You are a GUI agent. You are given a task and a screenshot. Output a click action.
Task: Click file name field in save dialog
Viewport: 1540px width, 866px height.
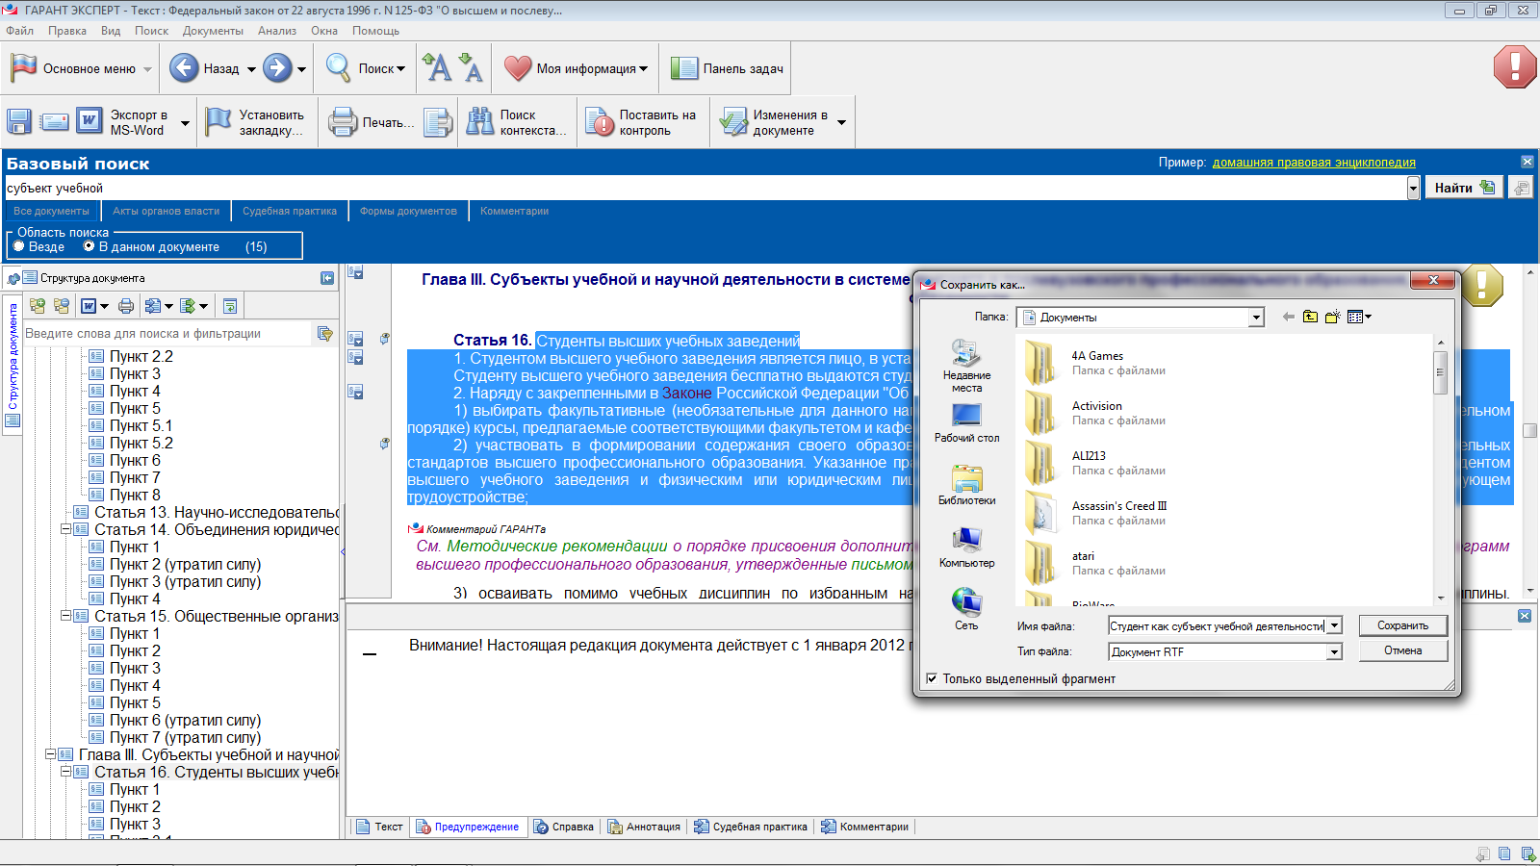1218,625
